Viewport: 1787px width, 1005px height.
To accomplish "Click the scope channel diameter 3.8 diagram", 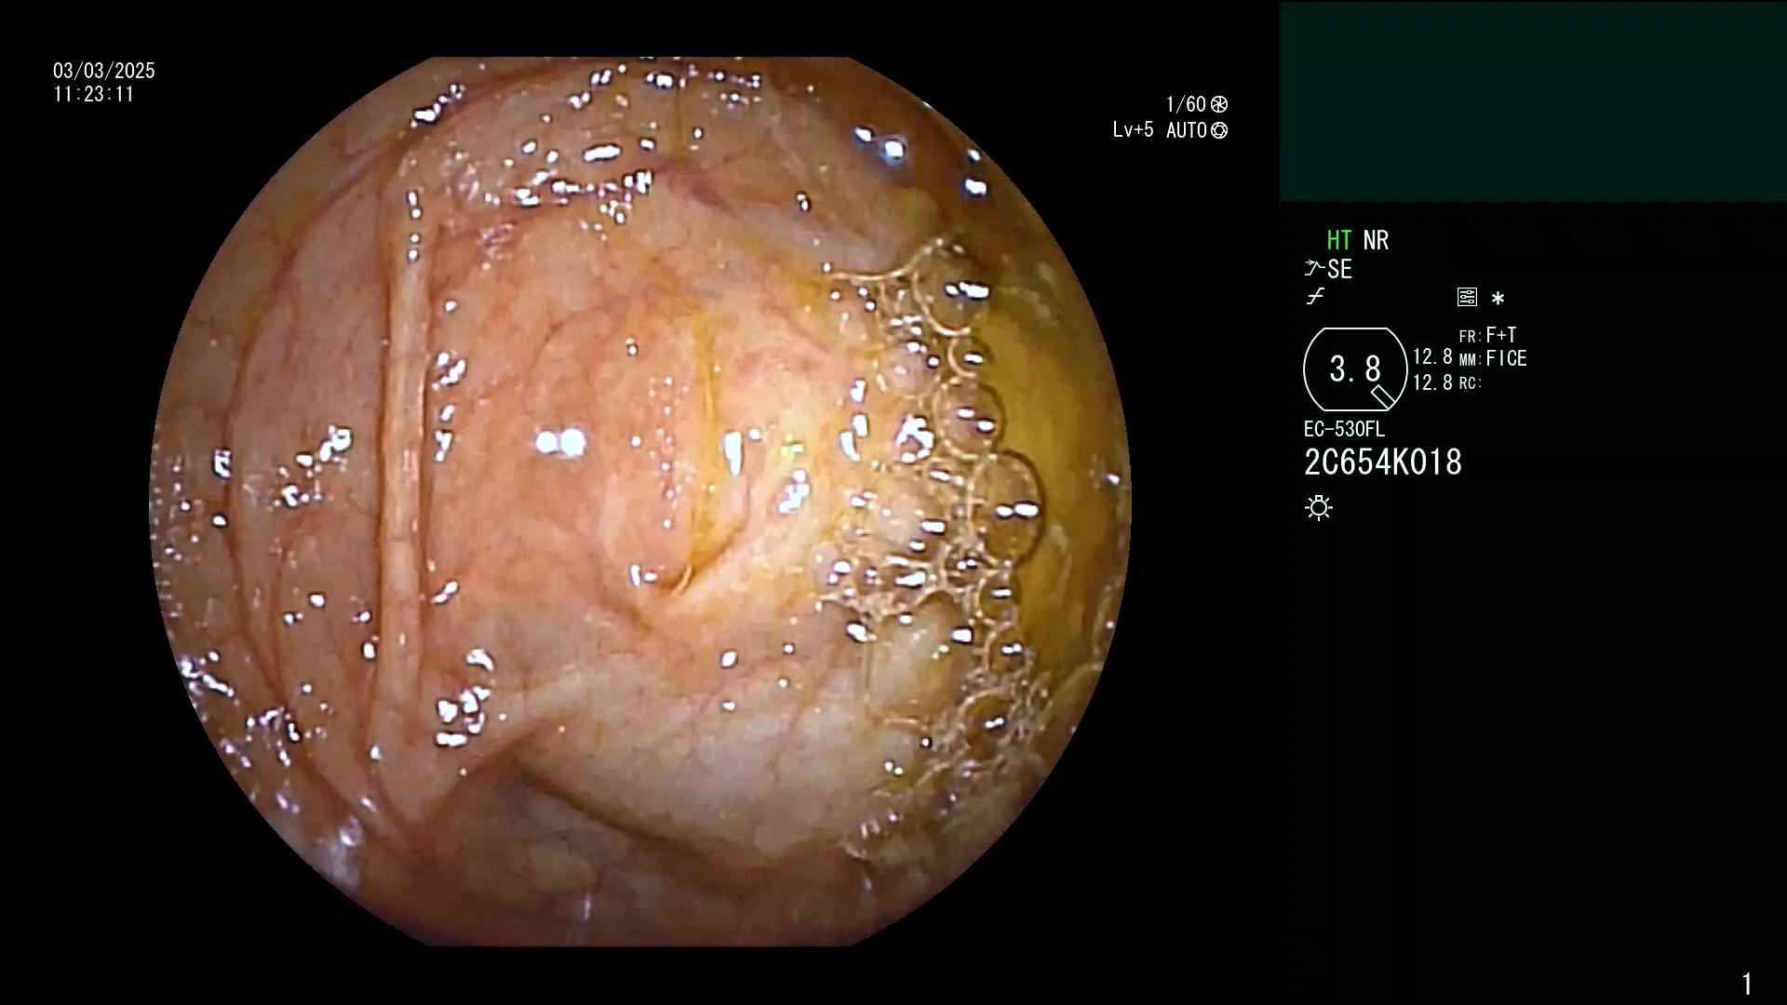I will point(1355,369).
